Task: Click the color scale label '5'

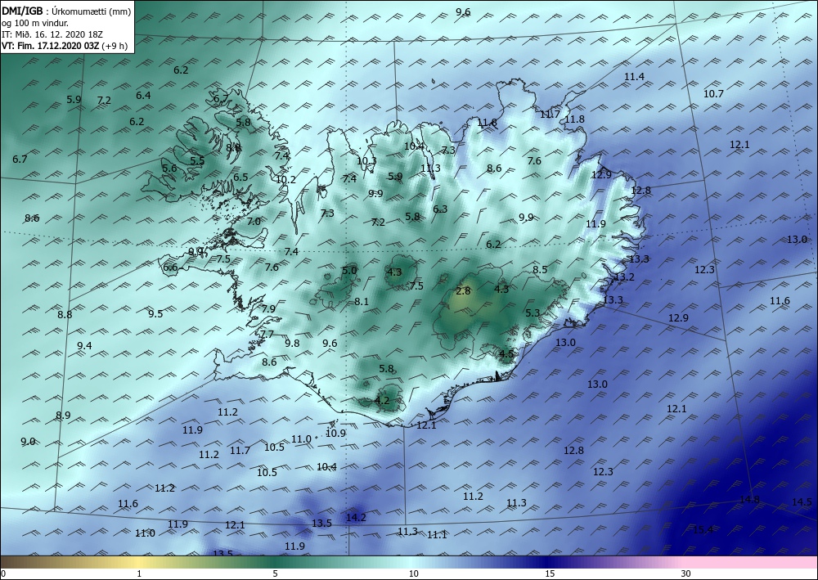Action: click(275, 573)
